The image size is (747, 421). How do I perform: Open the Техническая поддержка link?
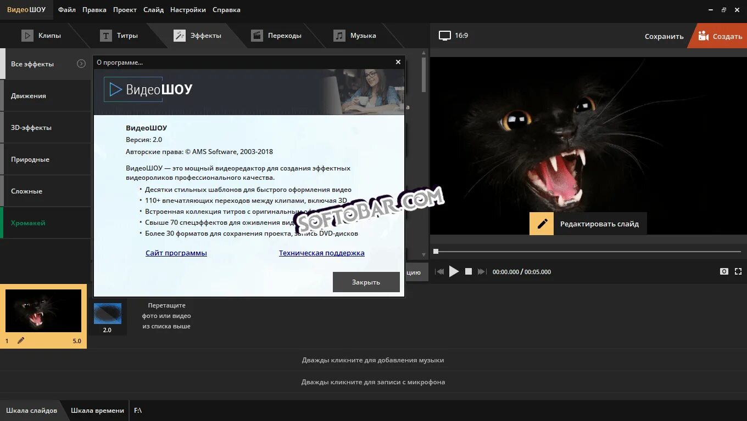coord(322,253)
